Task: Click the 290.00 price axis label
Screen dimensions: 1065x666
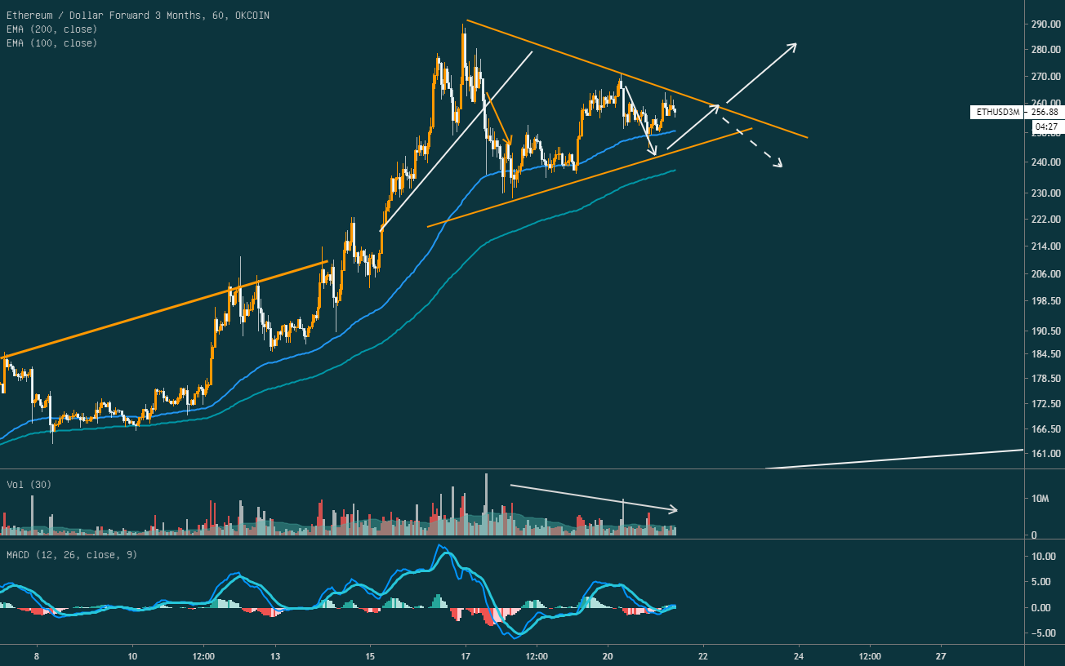Action: pos(1046,24)
